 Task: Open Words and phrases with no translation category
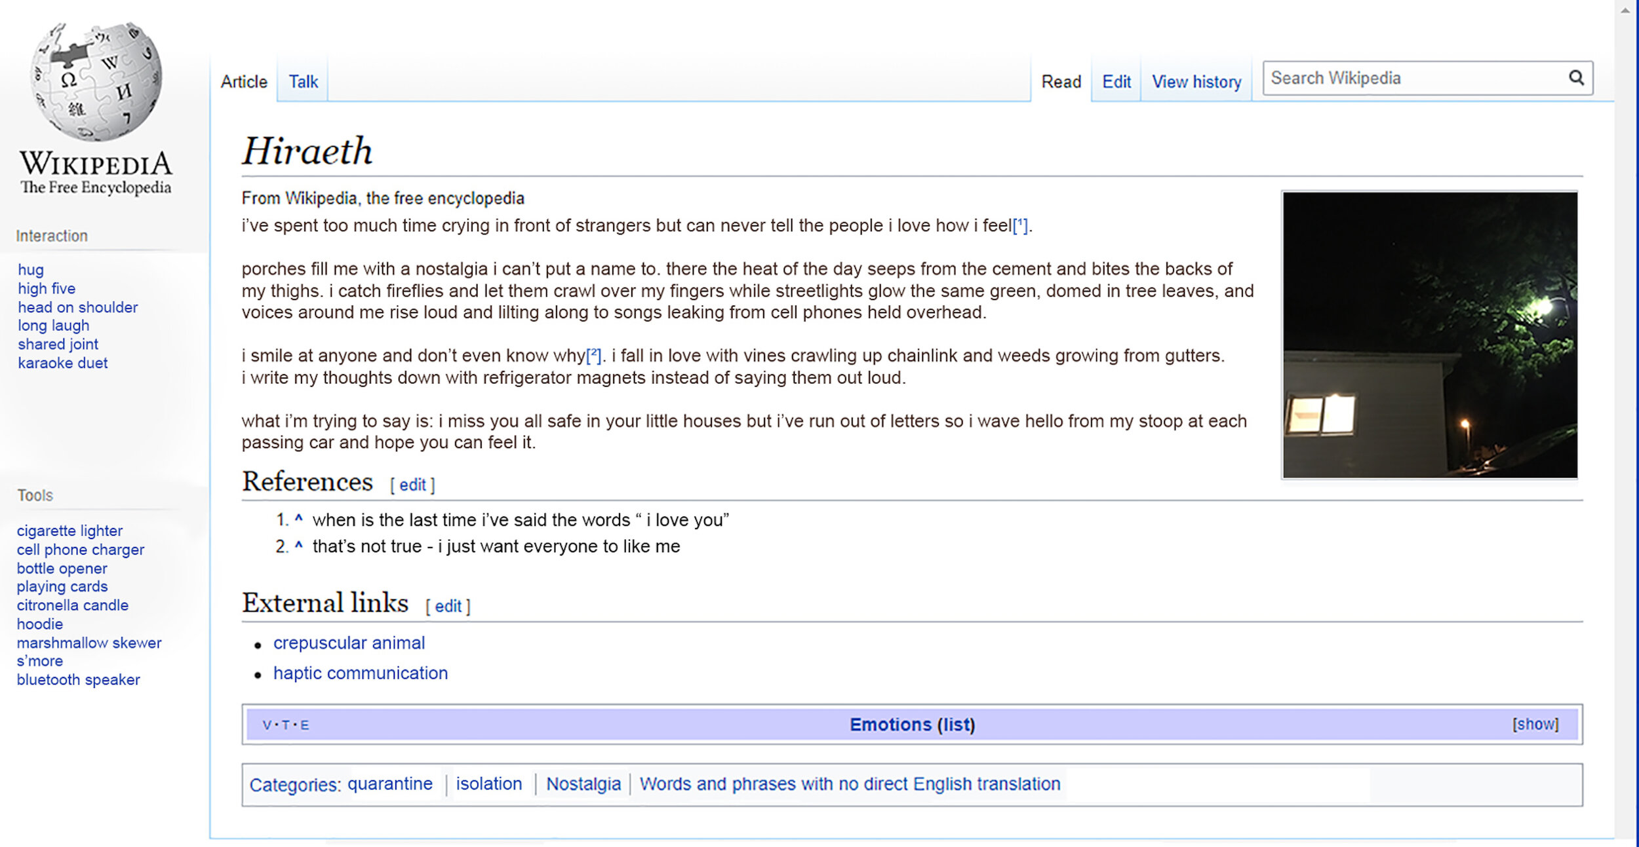[850, 783]
